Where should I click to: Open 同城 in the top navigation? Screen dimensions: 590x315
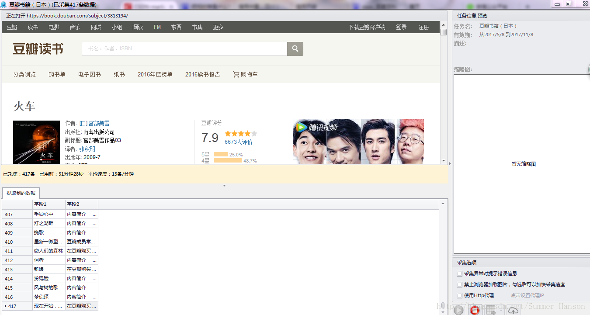click(x=96, y=27)
